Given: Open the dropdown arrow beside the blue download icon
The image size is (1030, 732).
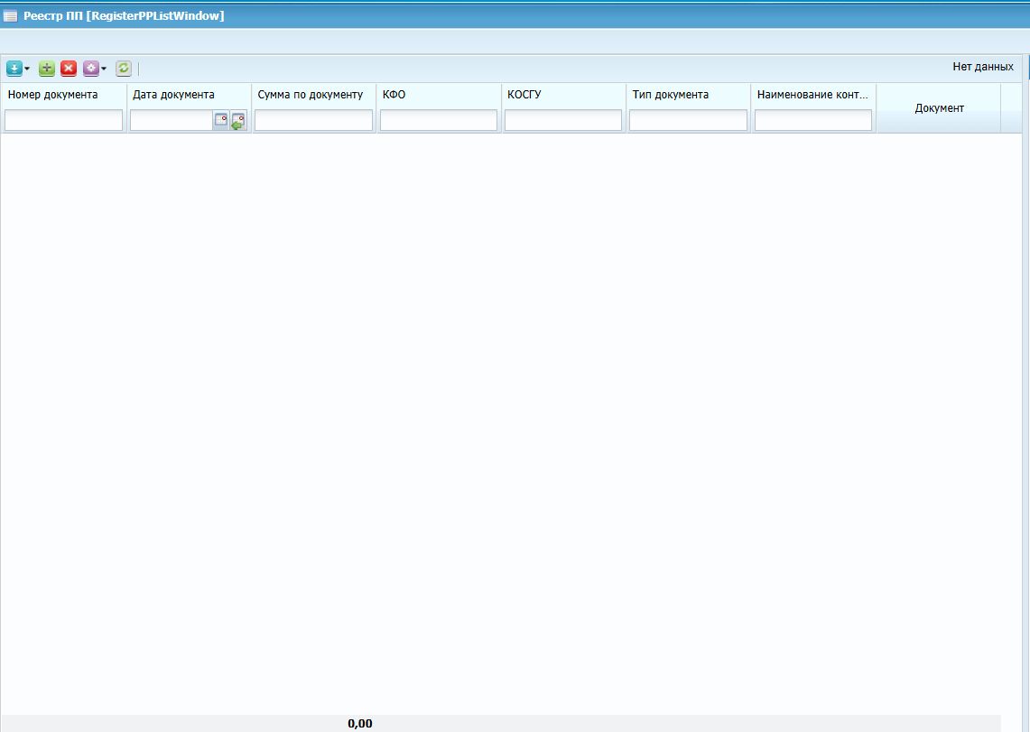Looking at the screenshot, I should tap(27, 69).
